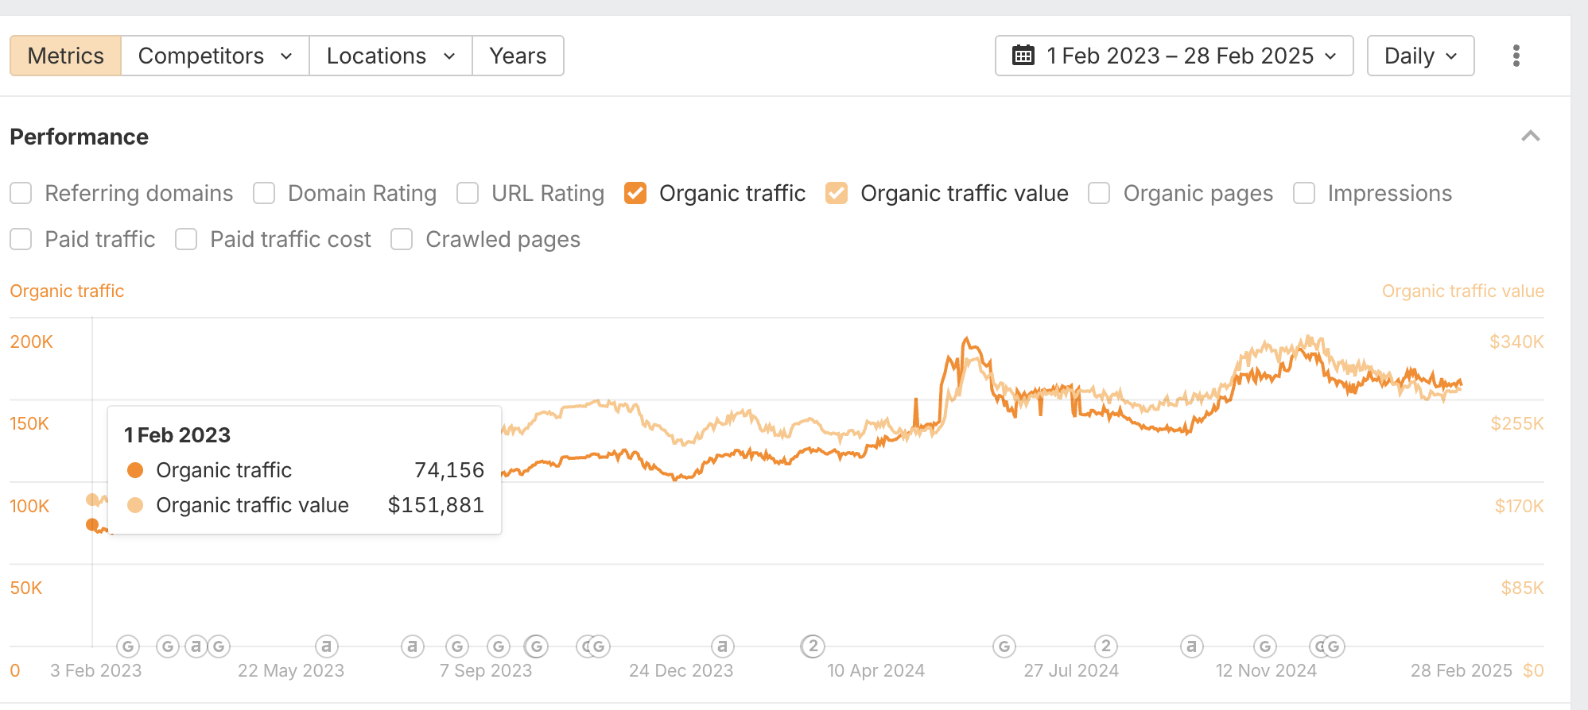Uncheck Organic traffic value checkbox
1588x710 pixels.
[837, 194]
